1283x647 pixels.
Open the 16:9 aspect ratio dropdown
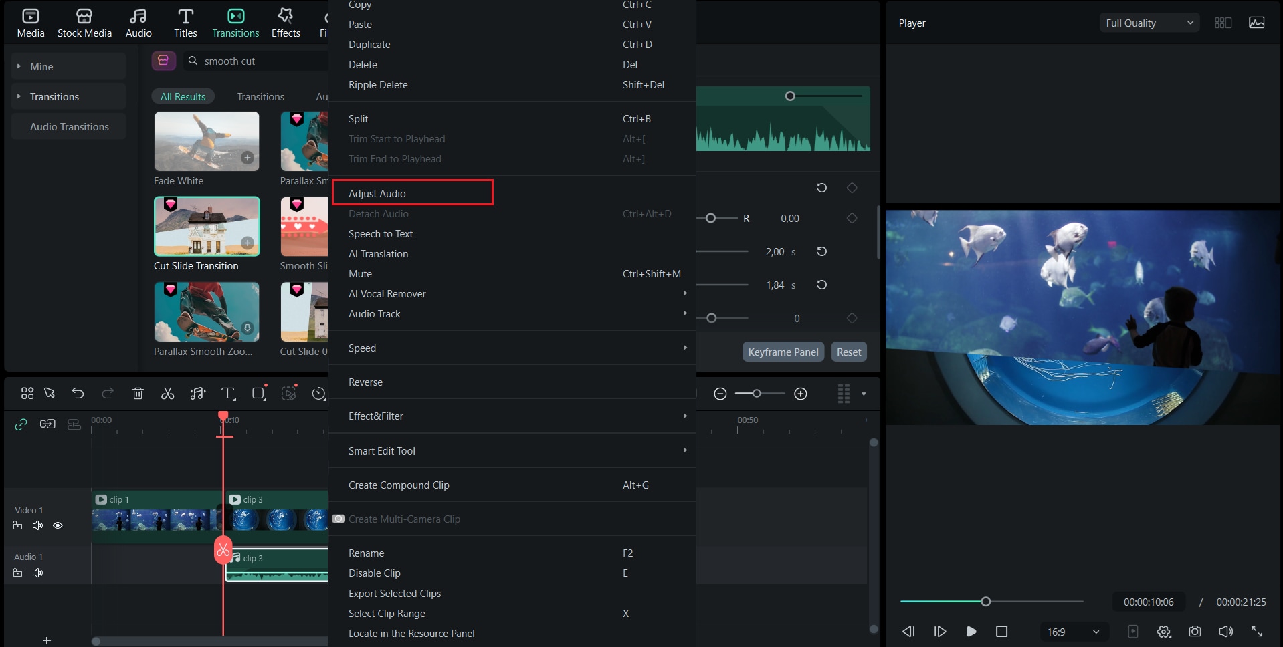(x=1073, y=631)
